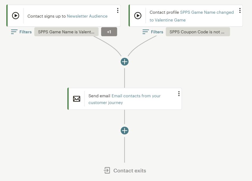Open the three-dot menu on the Send email step
This screenshot has width=252, height=181.
pos(179,94)
